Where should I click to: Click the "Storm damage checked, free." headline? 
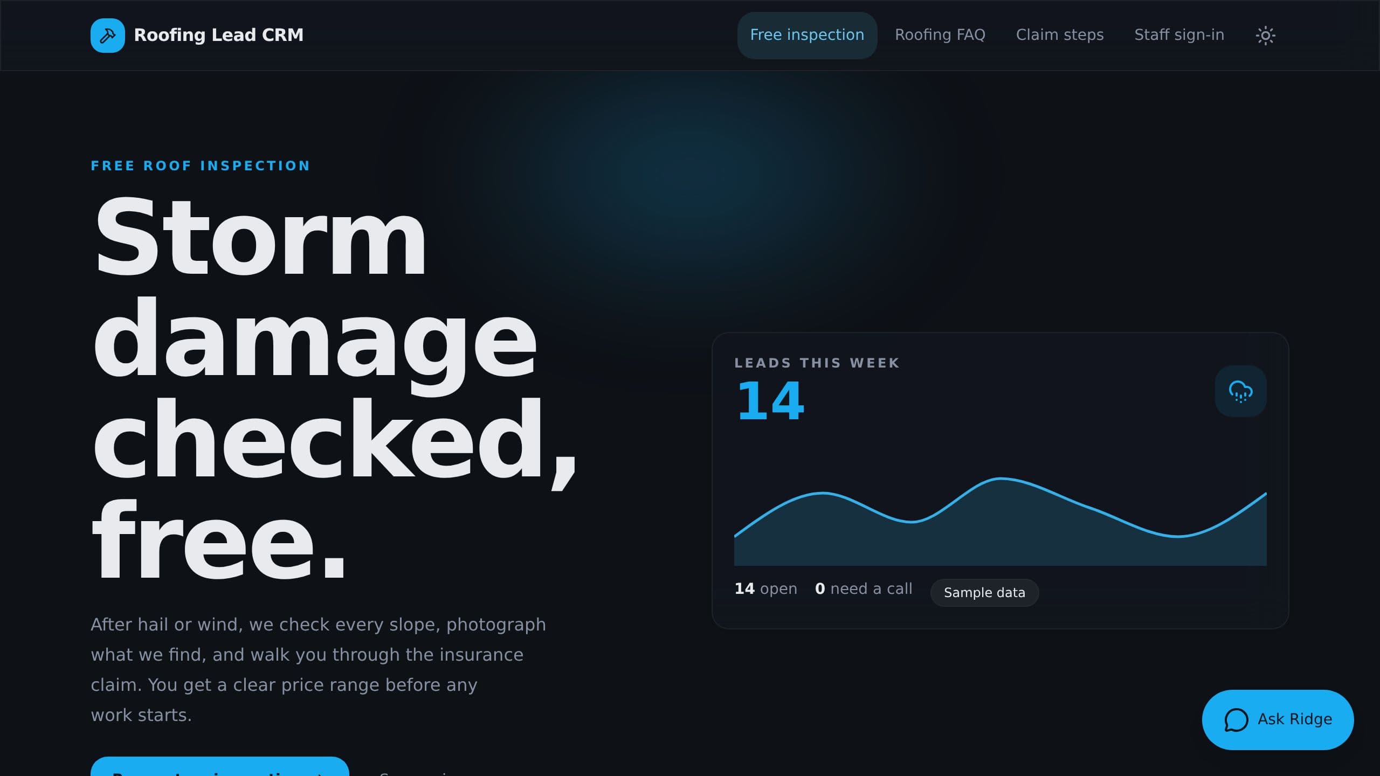tap(334, 389)
